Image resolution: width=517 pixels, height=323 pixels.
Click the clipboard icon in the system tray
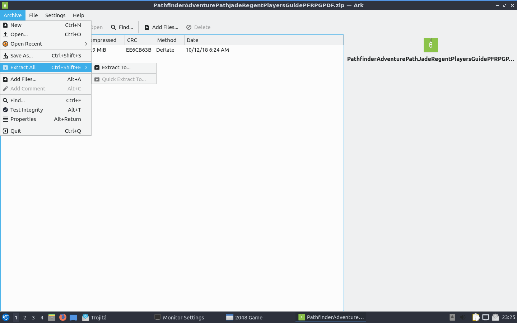click(x=476, y=317)
